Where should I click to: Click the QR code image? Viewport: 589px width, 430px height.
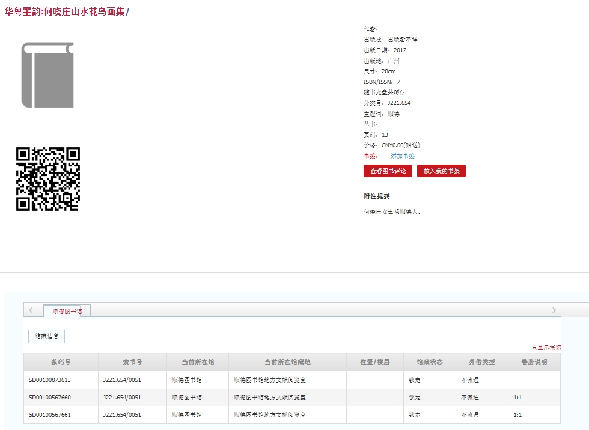[x=48, y=179]
